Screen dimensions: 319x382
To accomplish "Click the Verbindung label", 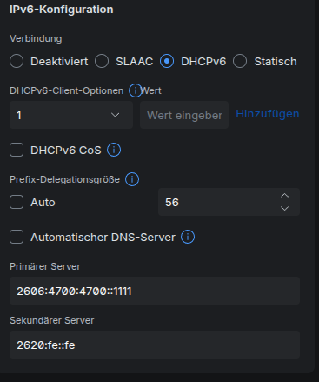I will (36, 38).
